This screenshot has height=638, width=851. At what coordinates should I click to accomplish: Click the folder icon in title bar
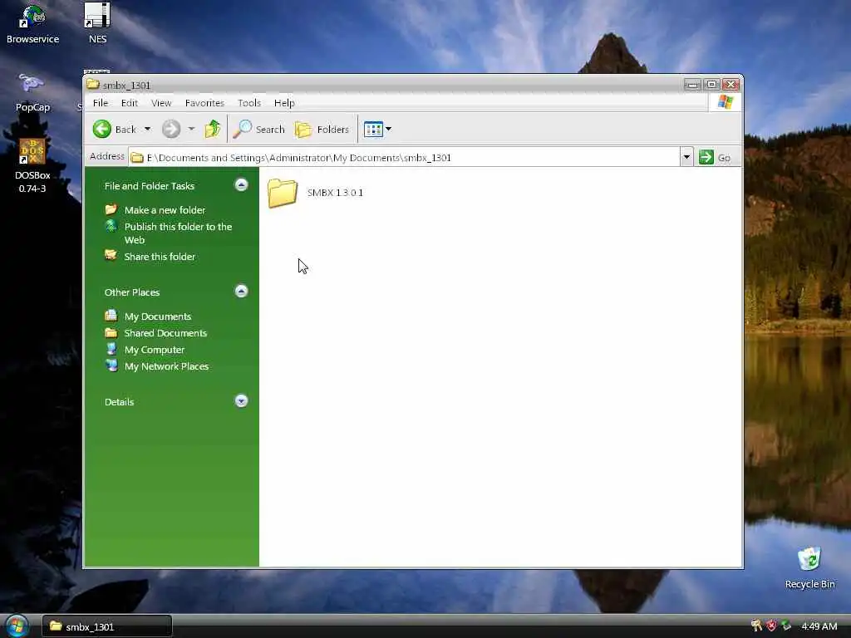click(x=93, y=84)
